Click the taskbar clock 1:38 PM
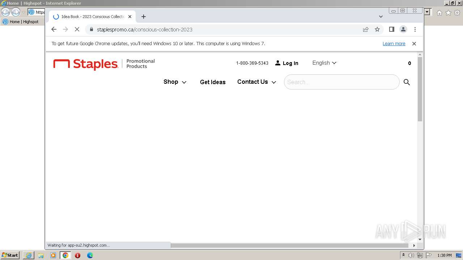Viewport: 463px width, 260px height. [445, 255]
